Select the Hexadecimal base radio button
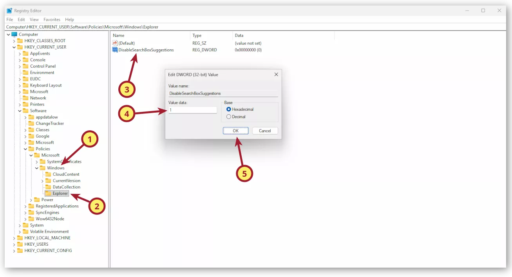Screen dimensions: 512x277 click(229, 110)
